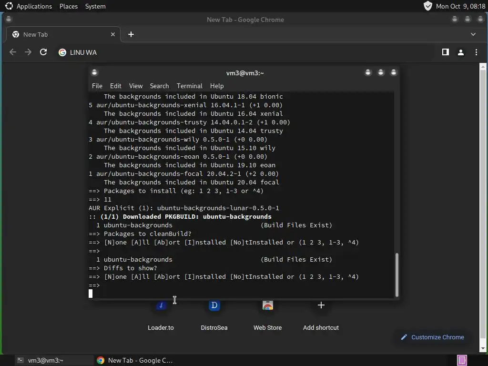Viewport: 488px width, 366px height.
Task: Click 'aur/ubuntu-backgrounds-xenial' line
Action: [185, 105]
